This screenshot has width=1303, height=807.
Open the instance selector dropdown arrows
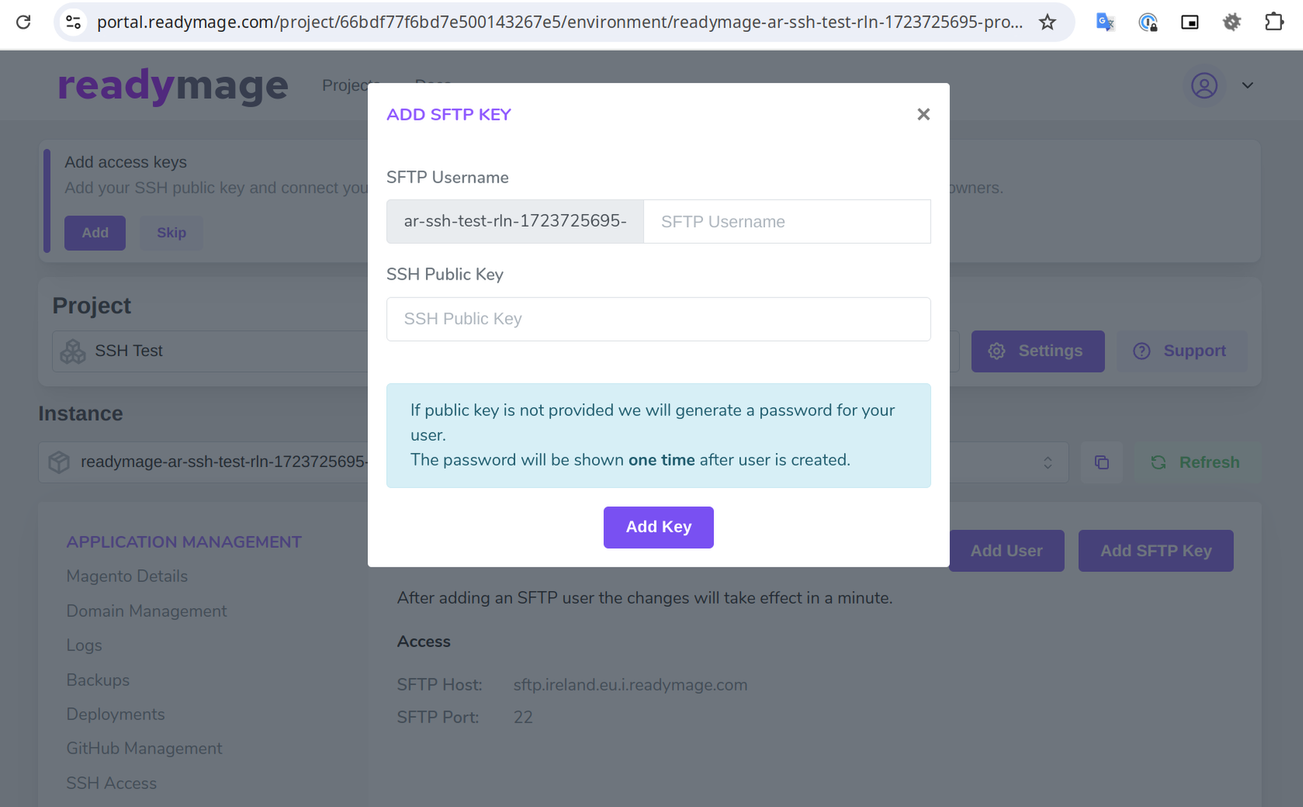1048,462
